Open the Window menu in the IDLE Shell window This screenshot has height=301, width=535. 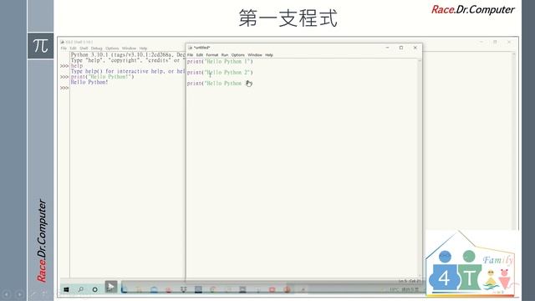129,48
